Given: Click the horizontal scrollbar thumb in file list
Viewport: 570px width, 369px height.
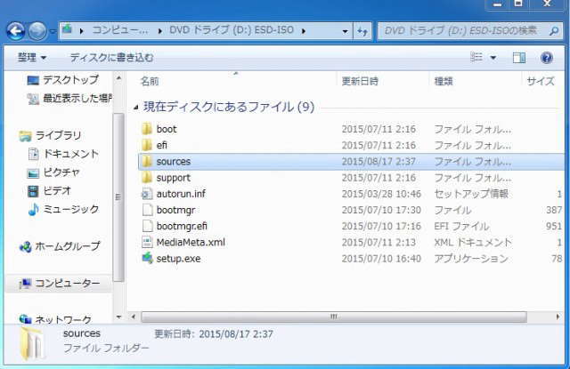Looking at the screenshot, I should click(x=334, y=317).
